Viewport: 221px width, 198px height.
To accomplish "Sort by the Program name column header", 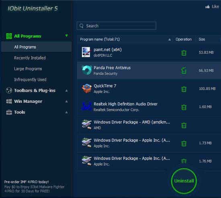I will pos(100,39).
